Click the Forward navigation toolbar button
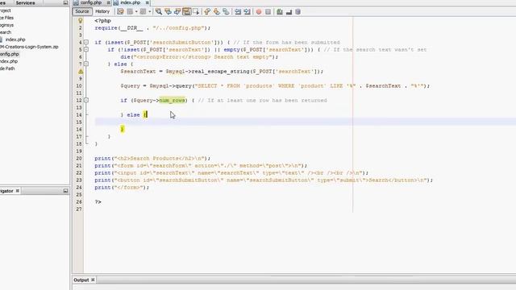Image resolution: width=516 pixels, height=290 pixels. click(143, 11)
